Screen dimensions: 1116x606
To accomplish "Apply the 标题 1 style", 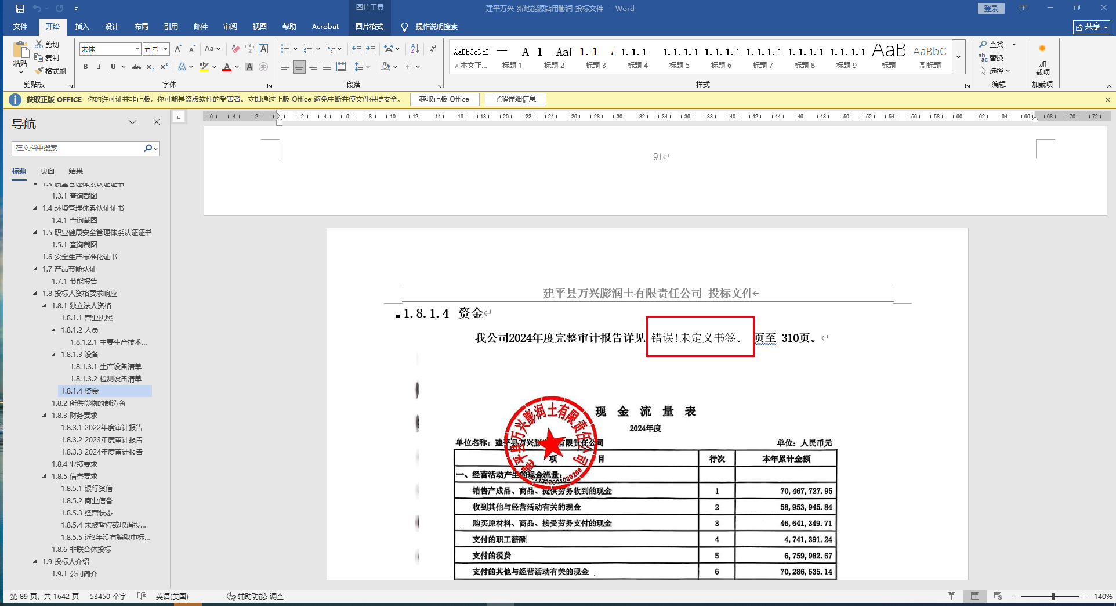I will coord(512,57).
